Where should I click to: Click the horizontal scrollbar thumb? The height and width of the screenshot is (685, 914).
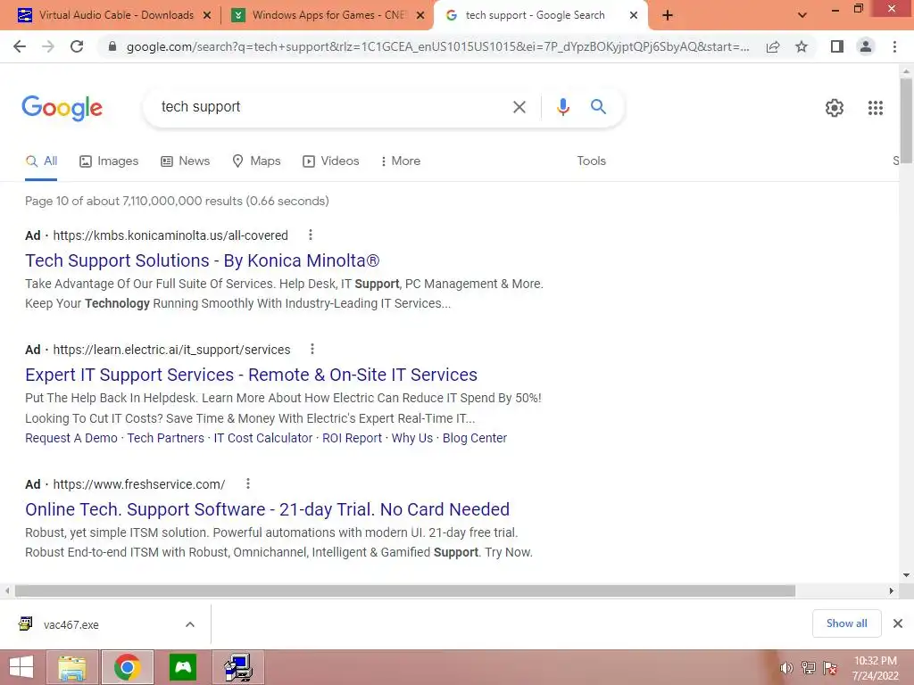(x=405, y=590)
